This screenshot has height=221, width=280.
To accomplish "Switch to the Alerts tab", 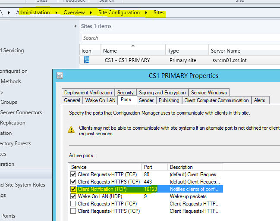I will (x=260, y=100).
